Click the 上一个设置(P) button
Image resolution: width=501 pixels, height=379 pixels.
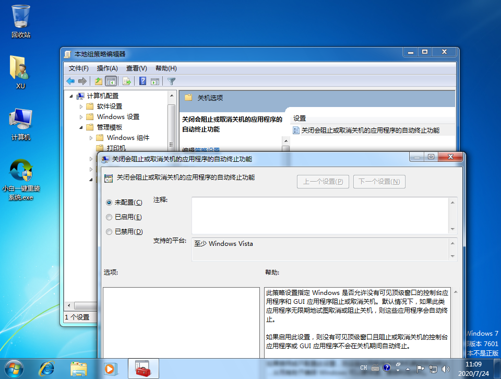point(323,182)
